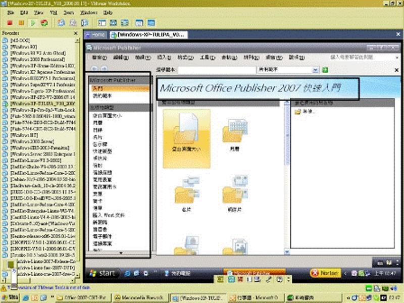Screen dimensions: 404x303
Task: Close the Publisher getting started pane X
Action: (x=397, y=70)
